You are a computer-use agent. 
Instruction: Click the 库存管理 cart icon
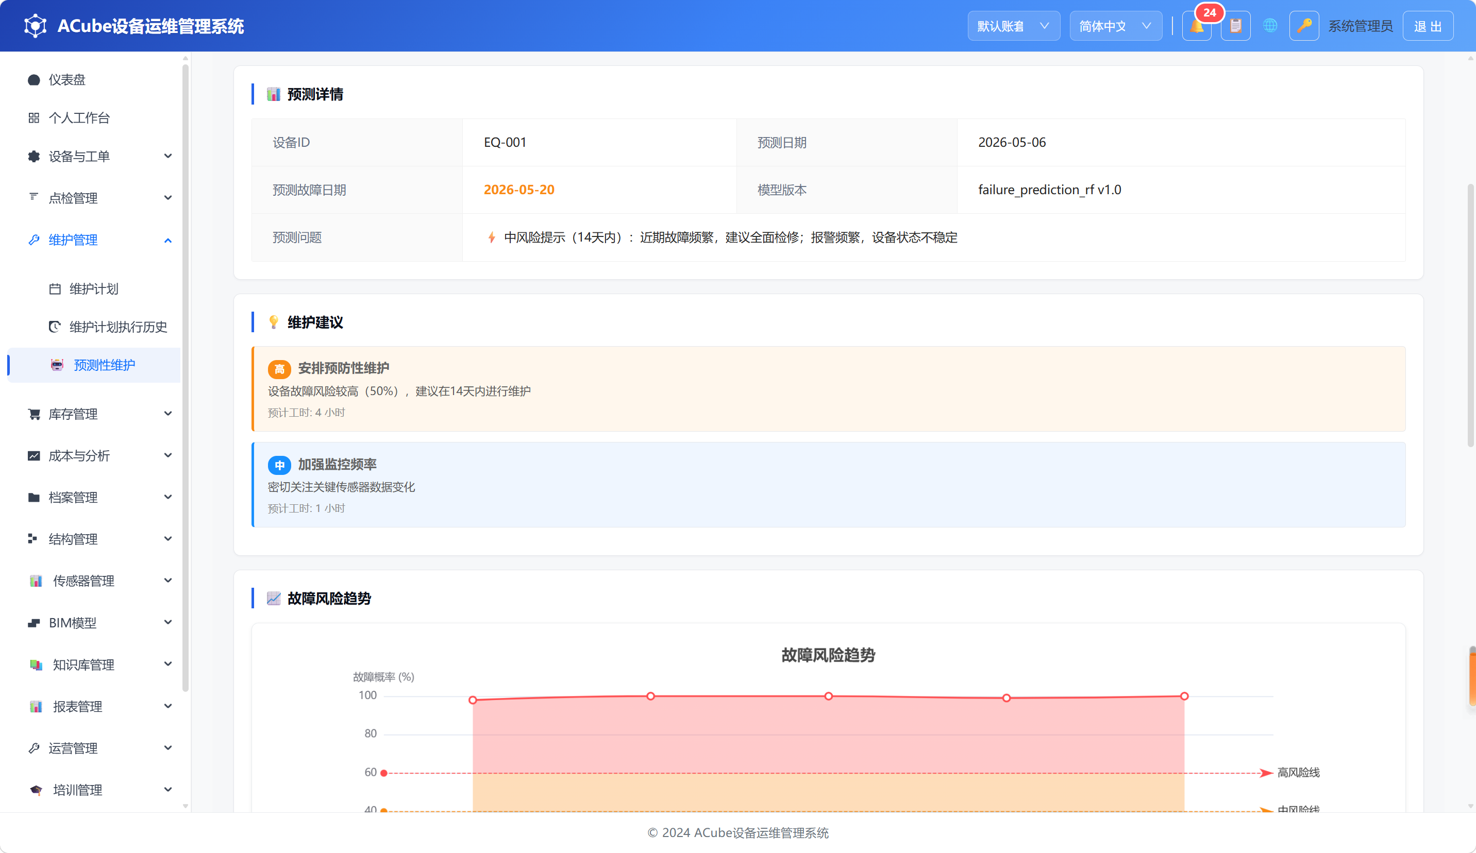tap(34, 414)
